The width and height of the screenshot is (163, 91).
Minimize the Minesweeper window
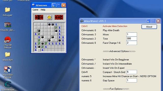(x=54, y=5)
